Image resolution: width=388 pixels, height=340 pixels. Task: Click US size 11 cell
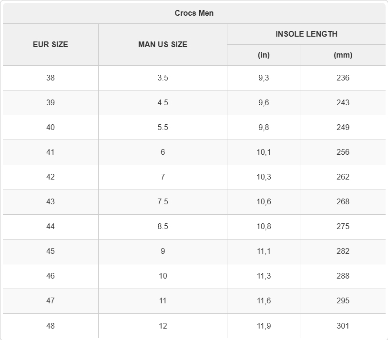(163, 301)
